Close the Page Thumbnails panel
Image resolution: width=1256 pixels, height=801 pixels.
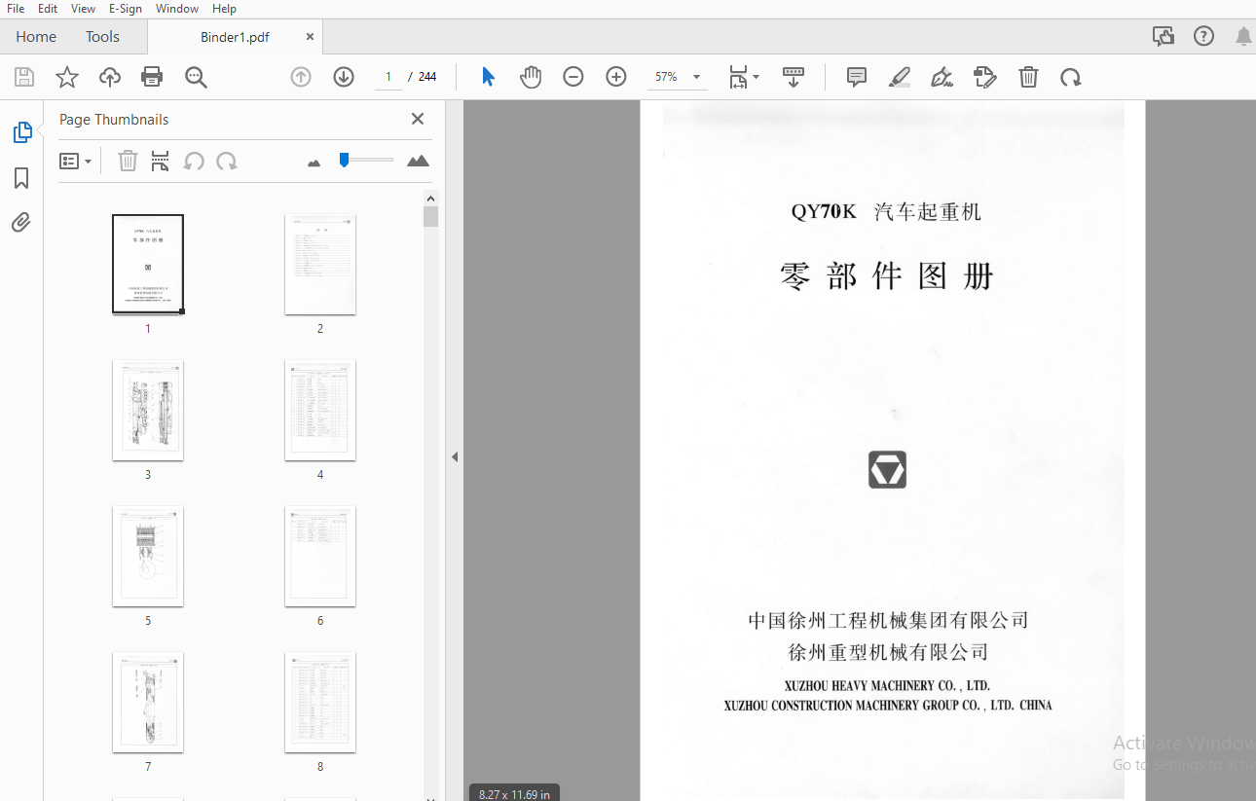pyautogui.click(x=418, y=119)
